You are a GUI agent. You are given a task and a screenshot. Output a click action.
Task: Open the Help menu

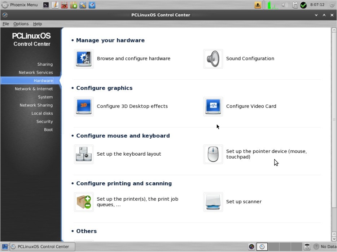pos(38,24)
